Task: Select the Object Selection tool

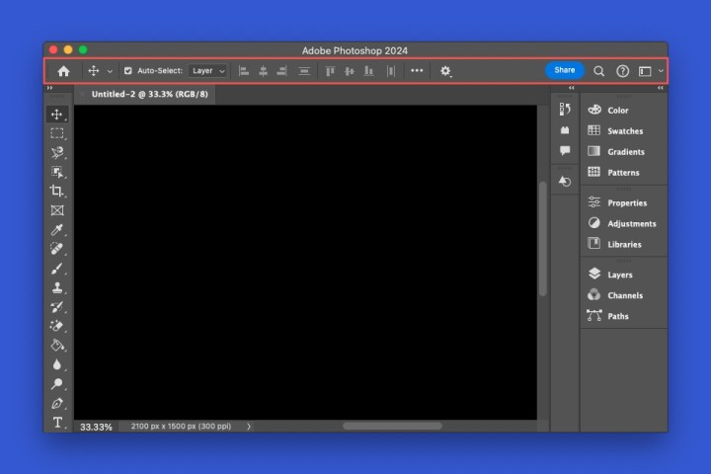Action: (x=57, y=172)
